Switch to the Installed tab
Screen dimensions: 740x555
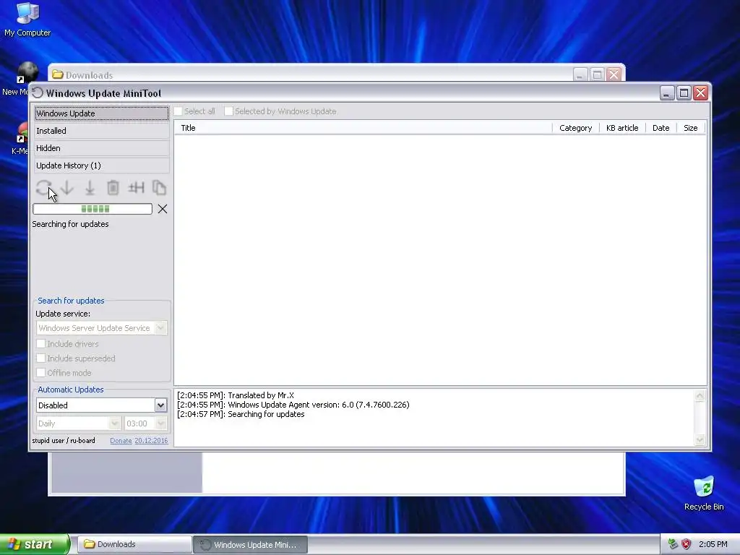(101, 131)
